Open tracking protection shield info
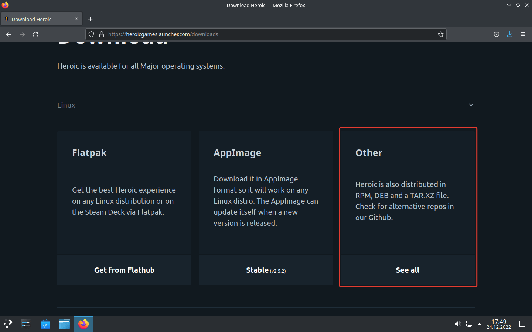This screenshot has height=332, width=532. point(91,34)
